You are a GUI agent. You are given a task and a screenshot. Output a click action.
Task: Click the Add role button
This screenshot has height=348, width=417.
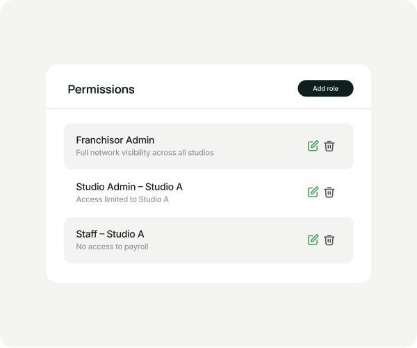click(x=325, y=88)
